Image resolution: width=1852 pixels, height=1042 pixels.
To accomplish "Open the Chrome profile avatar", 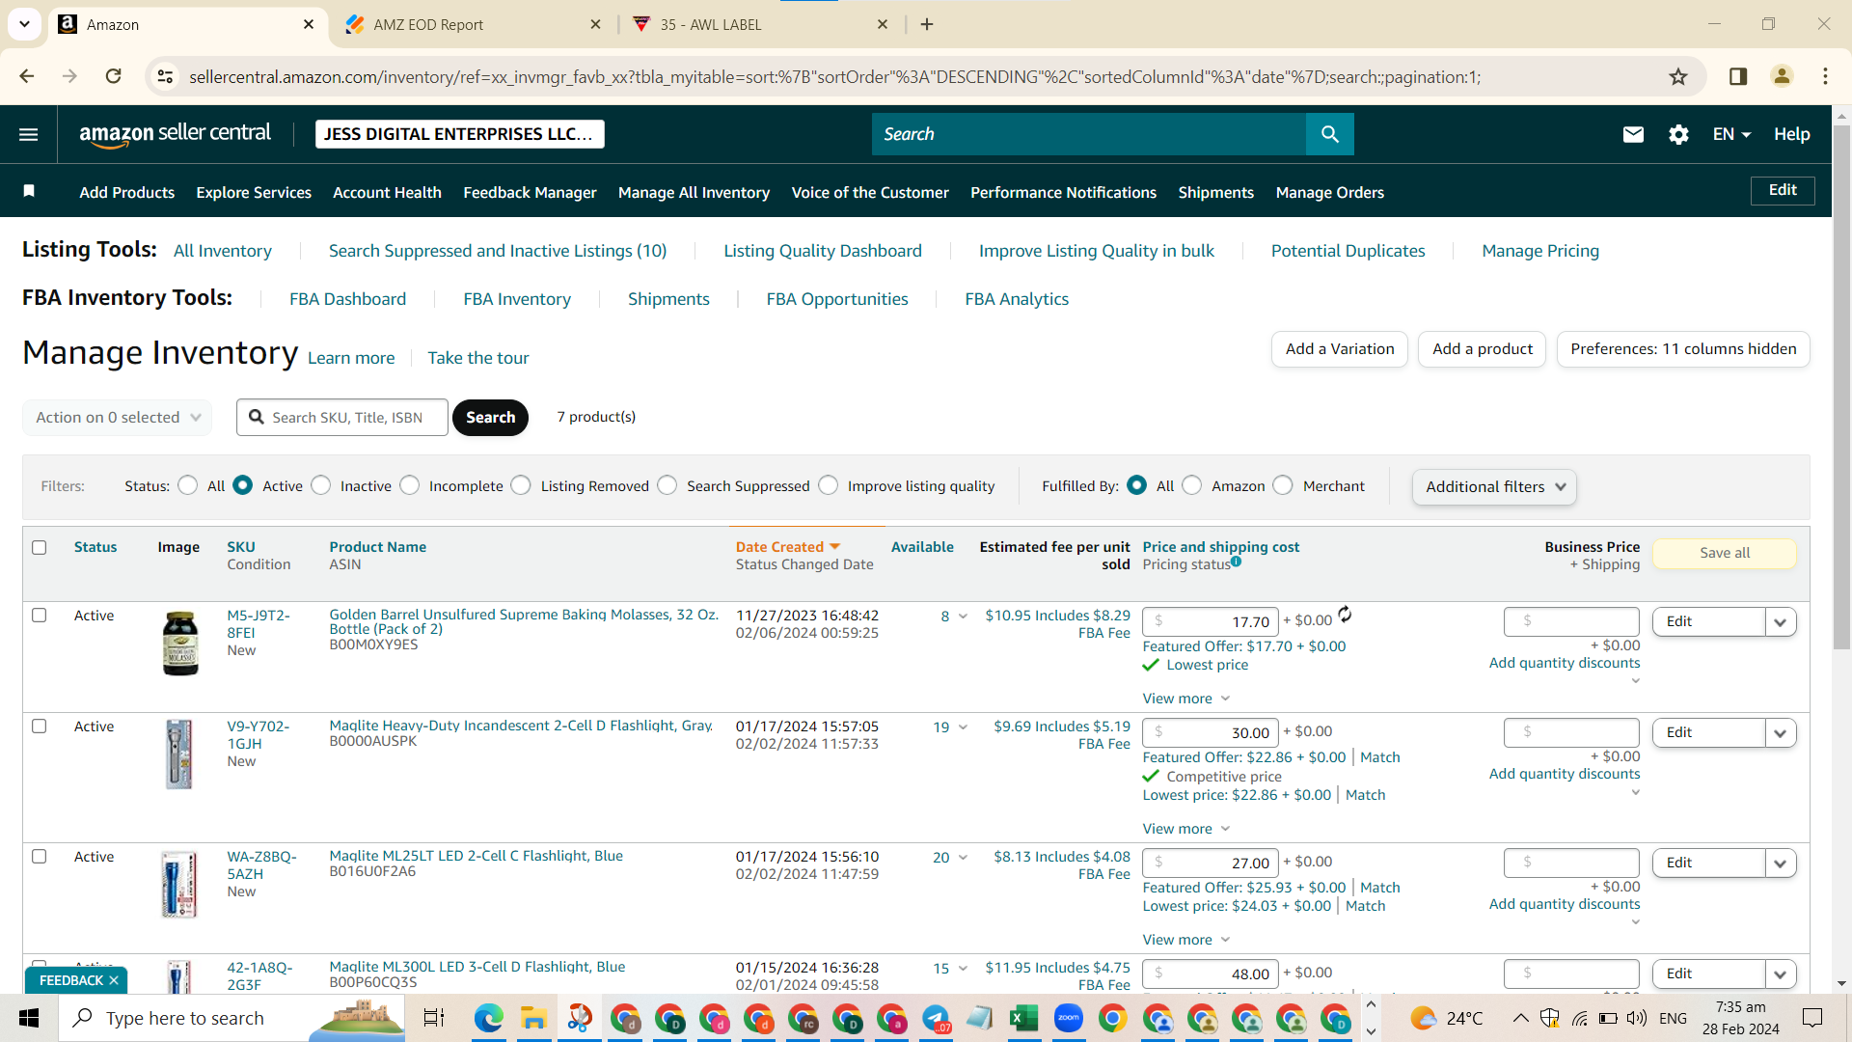I will click(1782, 76).
